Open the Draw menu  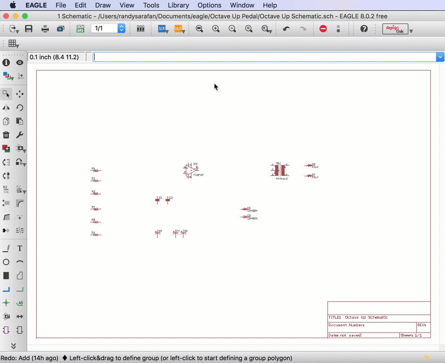pyautogui.click(x=103, y=5)
